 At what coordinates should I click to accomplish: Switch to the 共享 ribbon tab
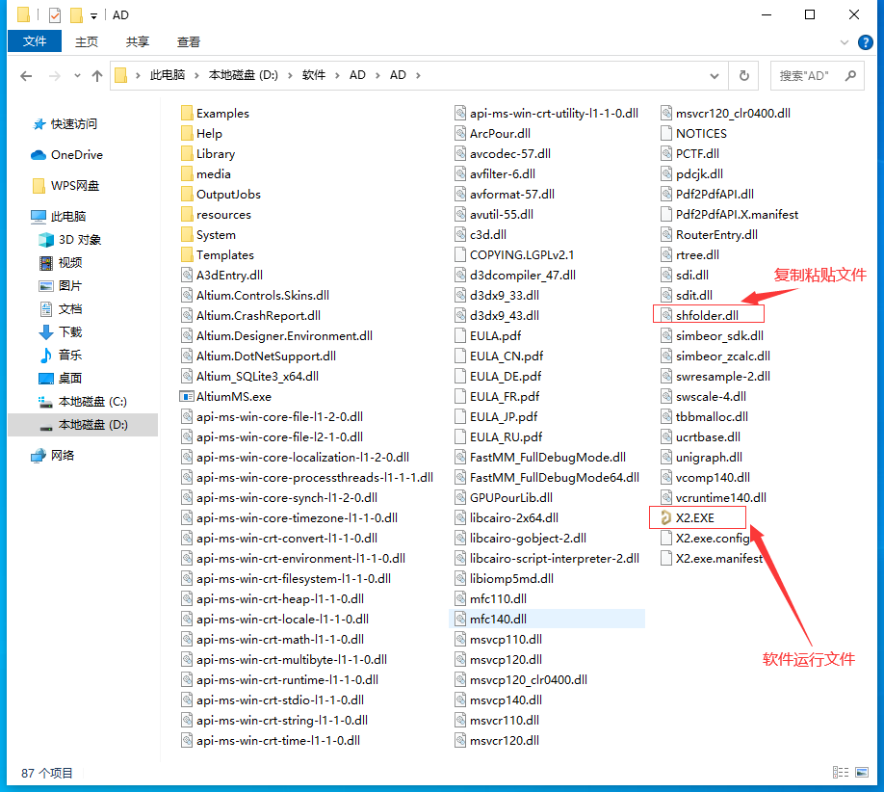(137, 41)
